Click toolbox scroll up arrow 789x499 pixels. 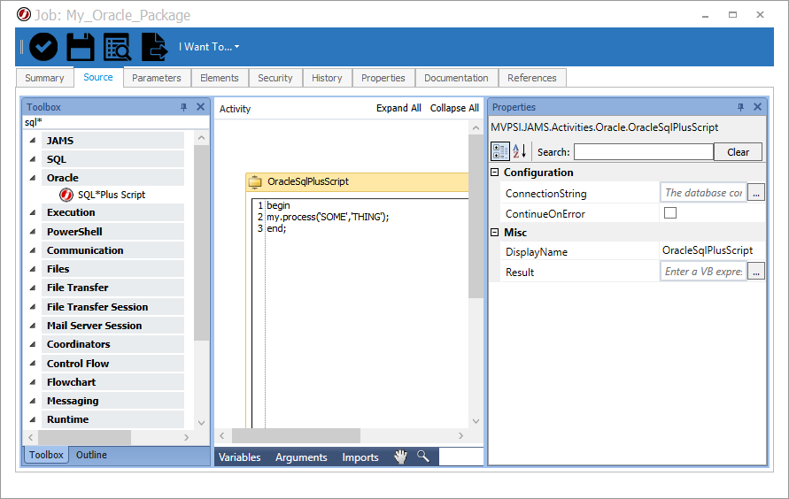pyautogui.click(x=201, y=138)
